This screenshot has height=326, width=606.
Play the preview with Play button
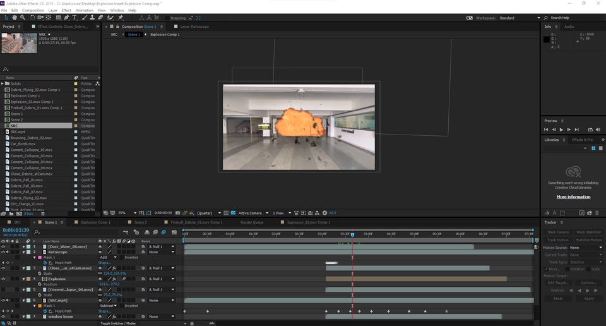(561, 130)
